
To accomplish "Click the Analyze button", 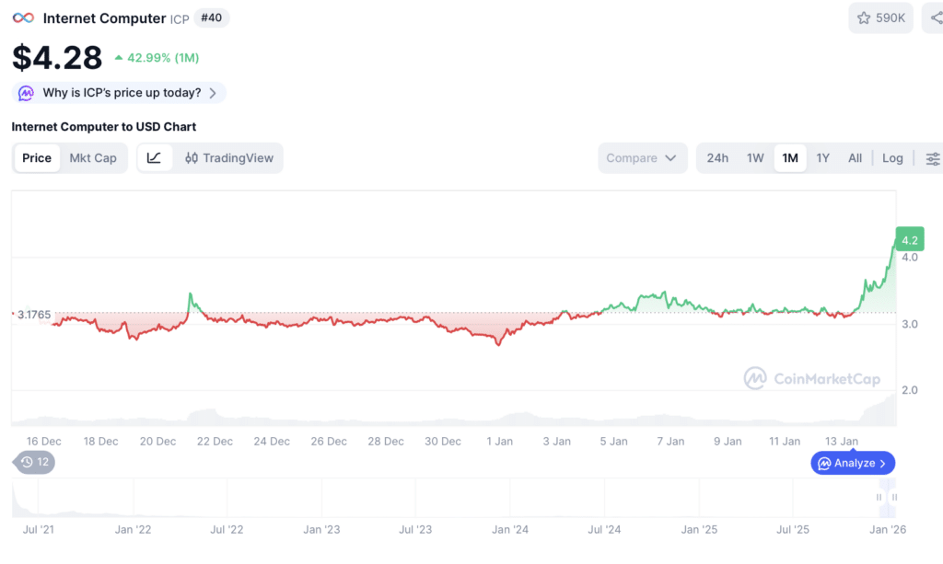I will [x=853, y=463].
